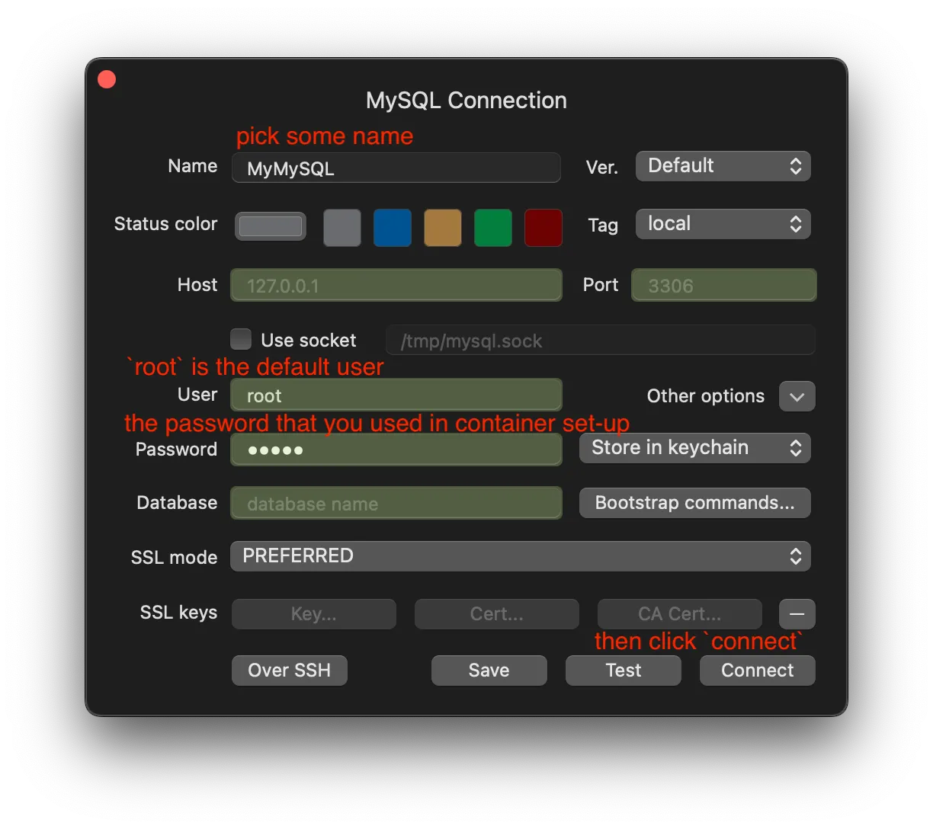This screenshot has height=829, width=933.
Task: Open the Ver. dropdown set to Default
Action: click(723, 166)
